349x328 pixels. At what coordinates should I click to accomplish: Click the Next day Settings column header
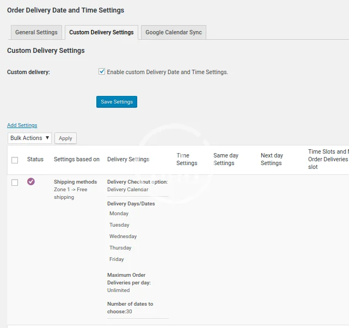[272, 159]
